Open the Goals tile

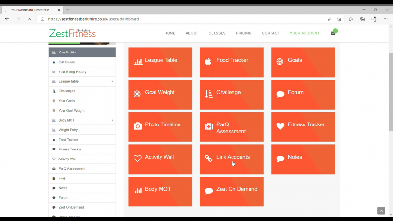(x=303, y=62)
